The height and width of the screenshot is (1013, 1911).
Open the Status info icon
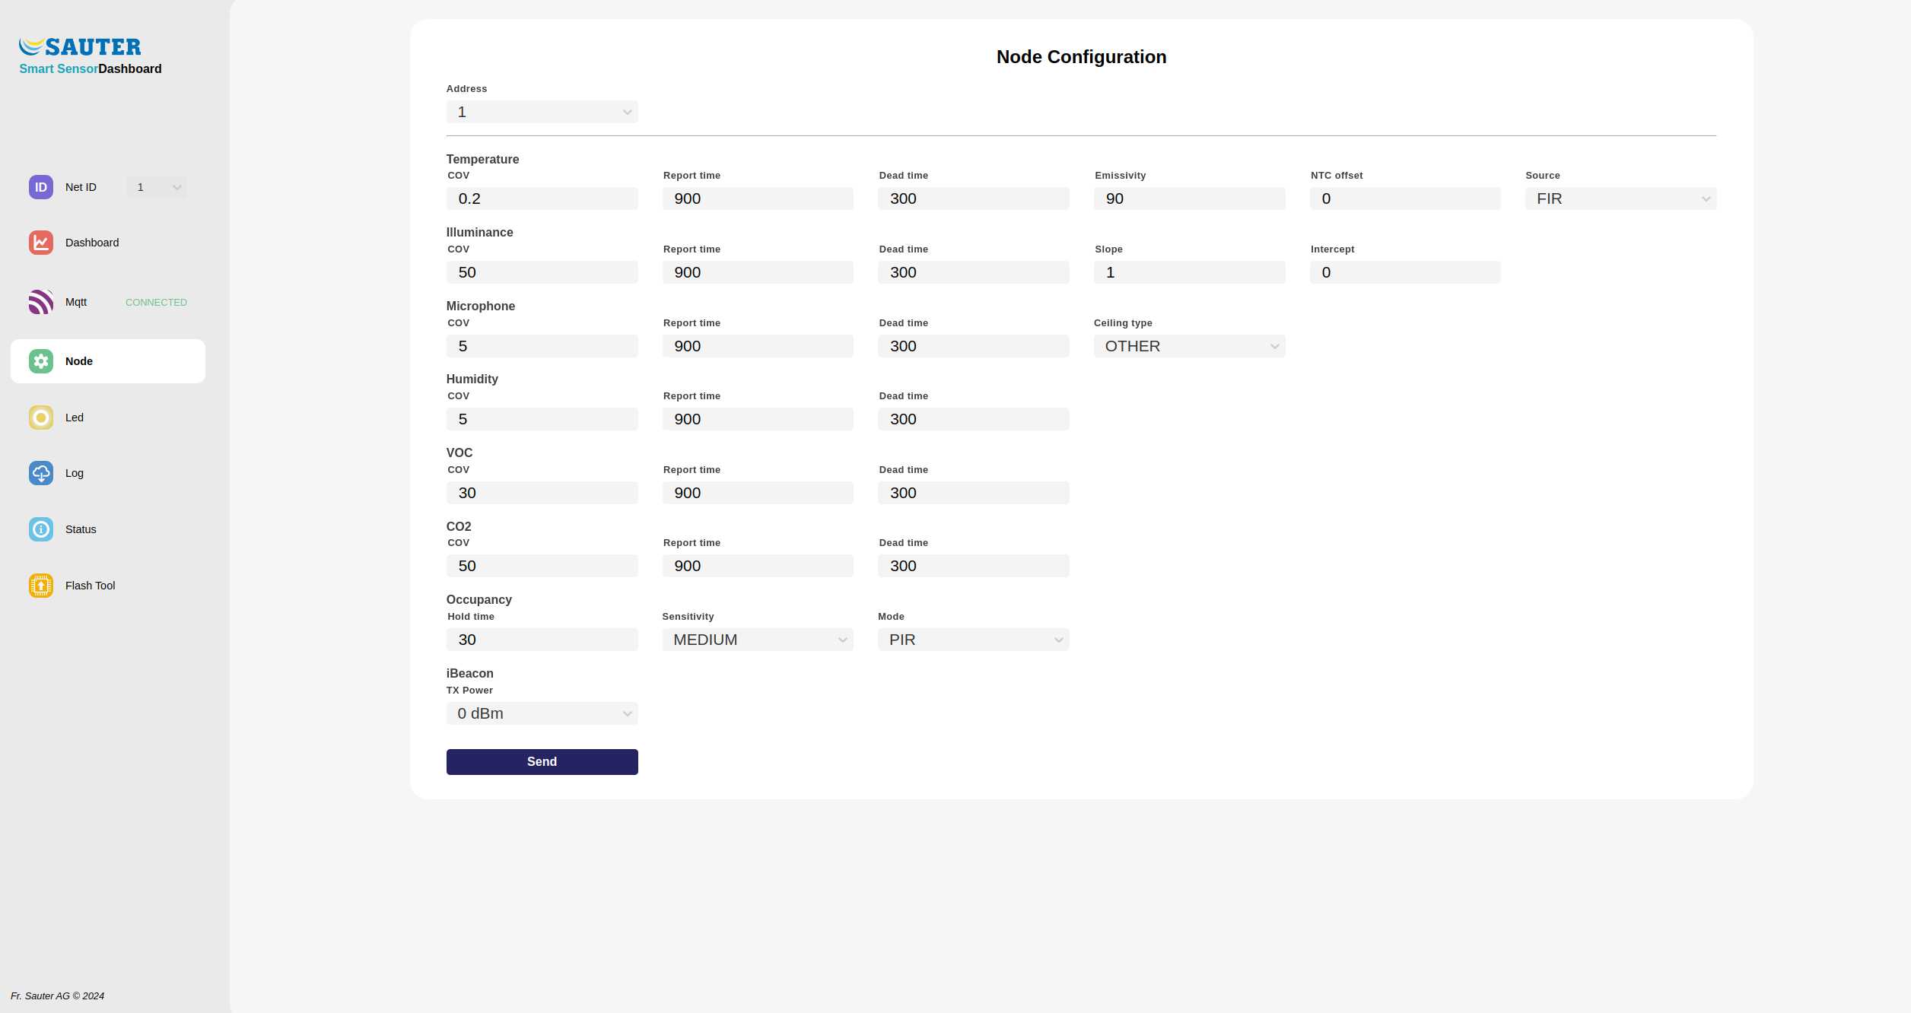pos(41,529)
